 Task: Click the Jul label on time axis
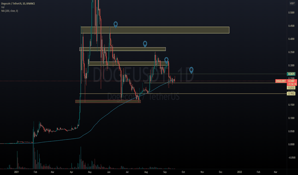tap(127, 172)
